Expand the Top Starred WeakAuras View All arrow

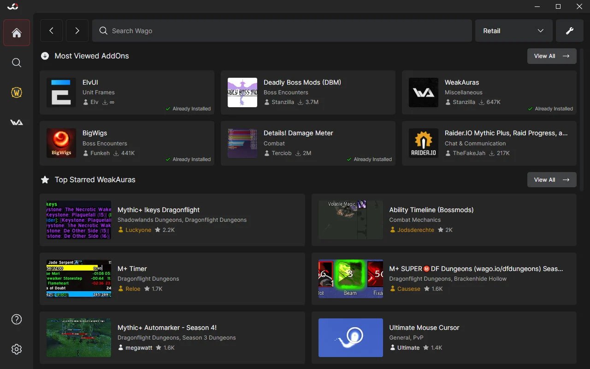(551, 179)
